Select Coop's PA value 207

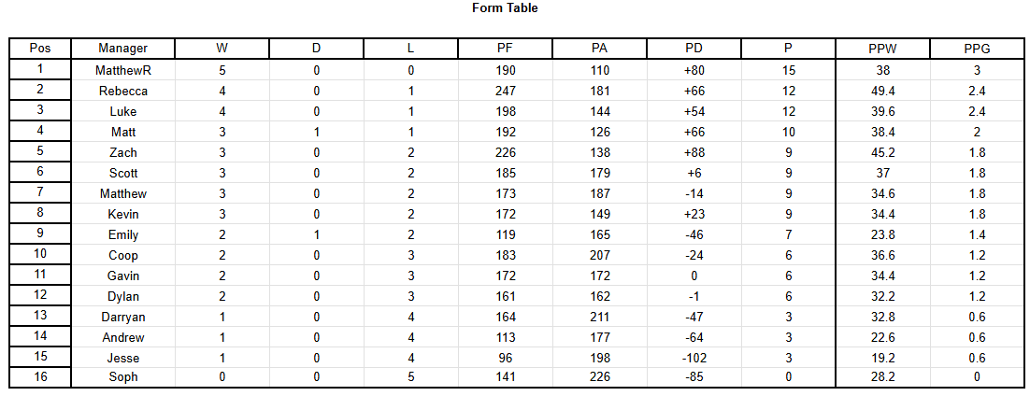click(x=600, y=256)
